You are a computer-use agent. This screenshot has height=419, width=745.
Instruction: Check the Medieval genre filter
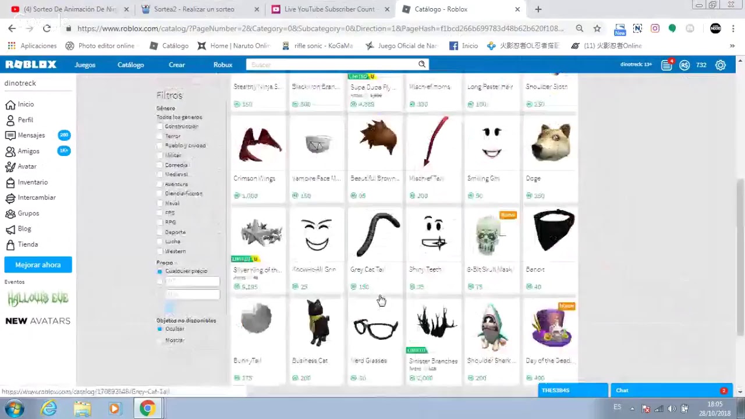pos(160,175)
